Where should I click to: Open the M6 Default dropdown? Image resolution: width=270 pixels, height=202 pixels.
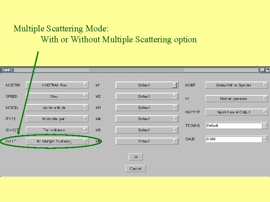pos(147,141)
